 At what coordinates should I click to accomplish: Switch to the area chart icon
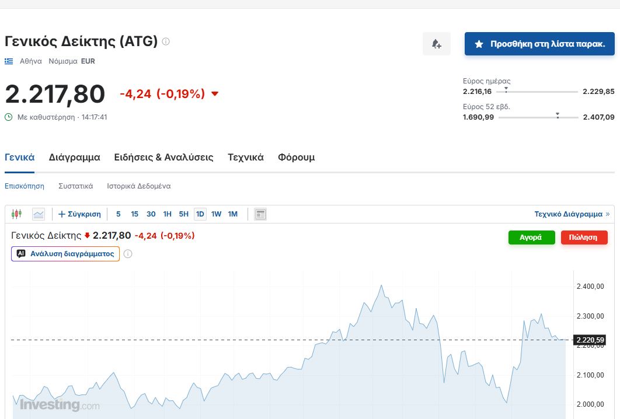pyautogui.click(x=39, y=214)
